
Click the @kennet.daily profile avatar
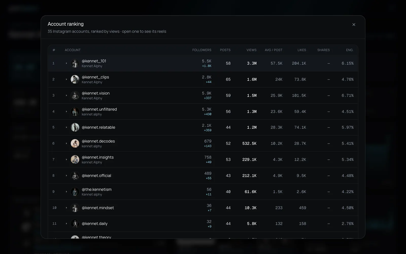coord(75,224)
